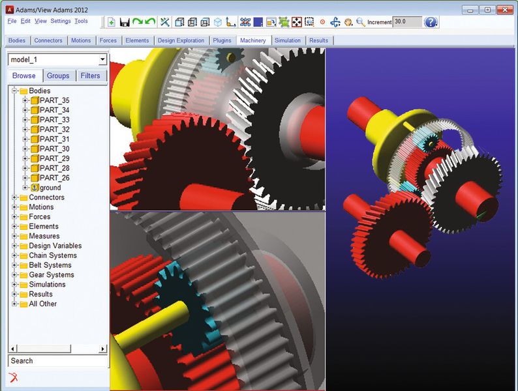
Task: Click the coordinate axes icon
Action: [x=230, y=22]
